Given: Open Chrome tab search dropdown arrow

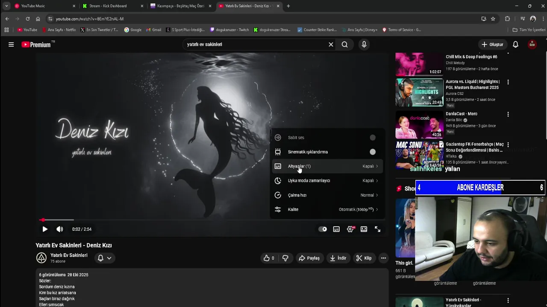Looking at the screenshot, I should [x=6, y=6].
